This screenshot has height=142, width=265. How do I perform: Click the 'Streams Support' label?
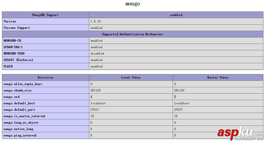pos(17,28)
